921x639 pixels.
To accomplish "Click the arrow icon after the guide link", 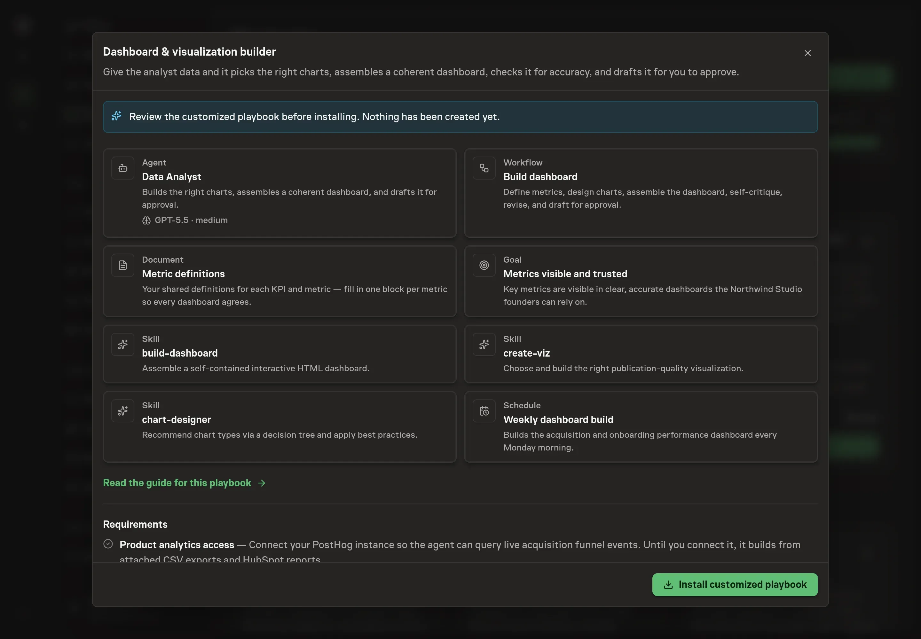I will click(x=262, y=483).
